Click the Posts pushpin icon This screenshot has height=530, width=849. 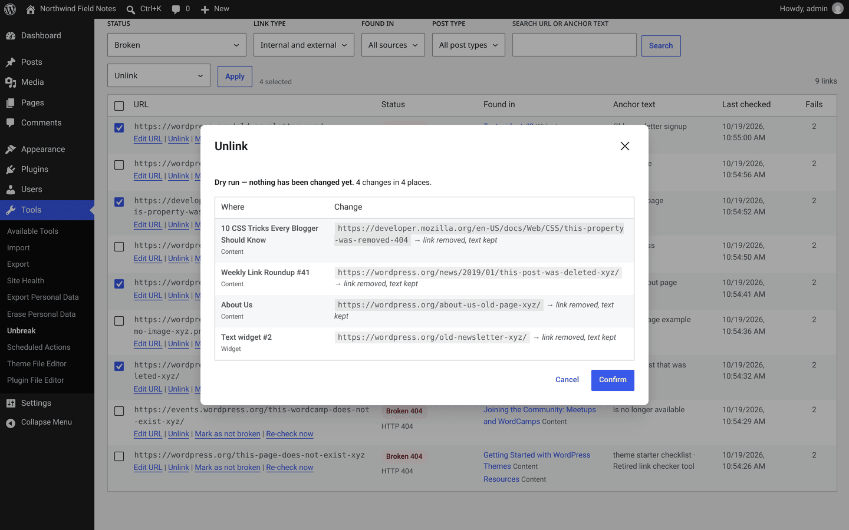(x=11, y=62)
